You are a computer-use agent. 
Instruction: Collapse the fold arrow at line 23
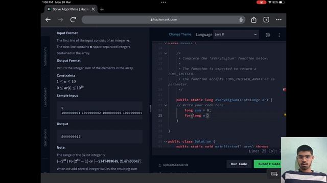tap(166, 105)
